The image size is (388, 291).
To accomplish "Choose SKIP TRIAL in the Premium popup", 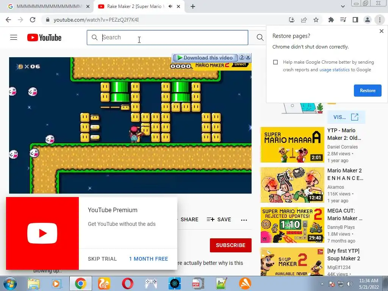I will coord(102,259).
